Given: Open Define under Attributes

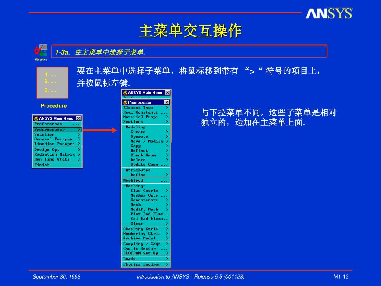Looking at the screenshot, I should click(145, 175).
